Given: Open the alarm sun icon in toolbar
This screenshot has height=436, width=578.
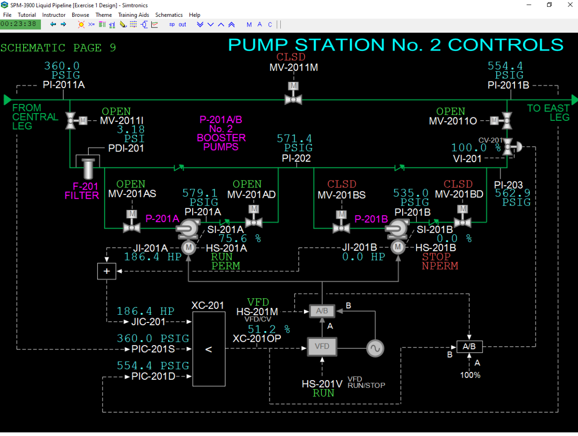Looking at the screenshot, I should tap(81, 25).
